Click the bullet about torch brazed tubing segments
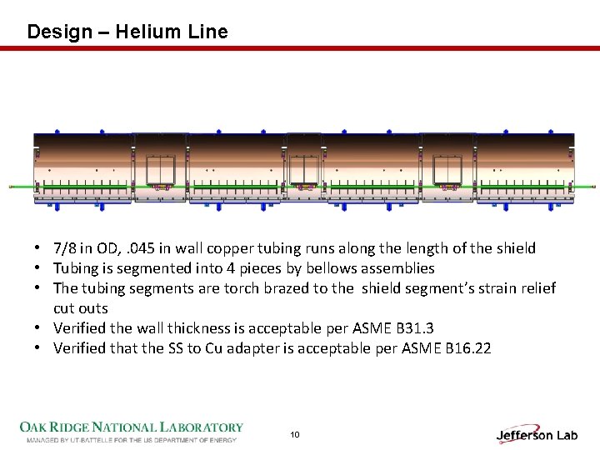 coord(304,298)
